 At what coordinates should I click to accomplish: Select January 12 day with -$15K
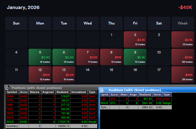(40, 74)
